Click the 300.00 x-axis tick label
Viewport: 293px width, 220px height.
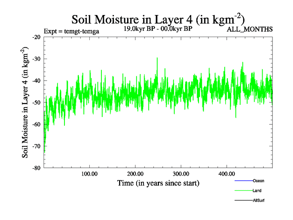[x=181, y=173]
